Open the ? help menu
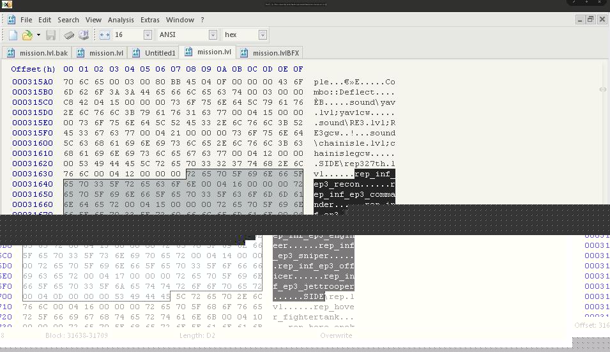The width and height of the screenshot is (610, 352). [202, 20]
